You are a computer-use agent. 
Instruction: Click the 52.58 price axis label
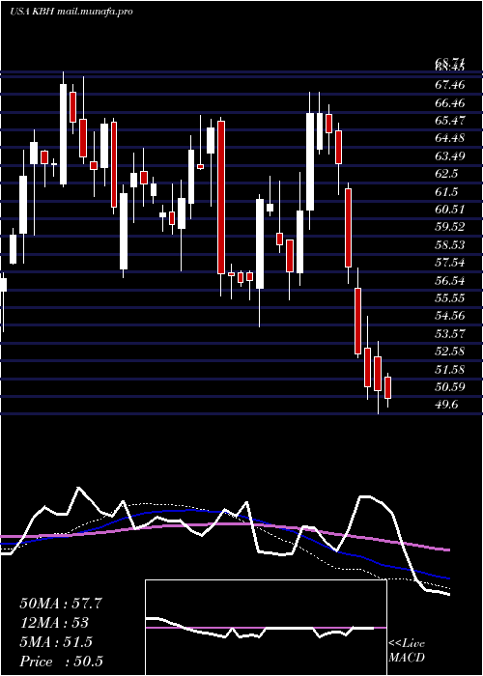449,352
